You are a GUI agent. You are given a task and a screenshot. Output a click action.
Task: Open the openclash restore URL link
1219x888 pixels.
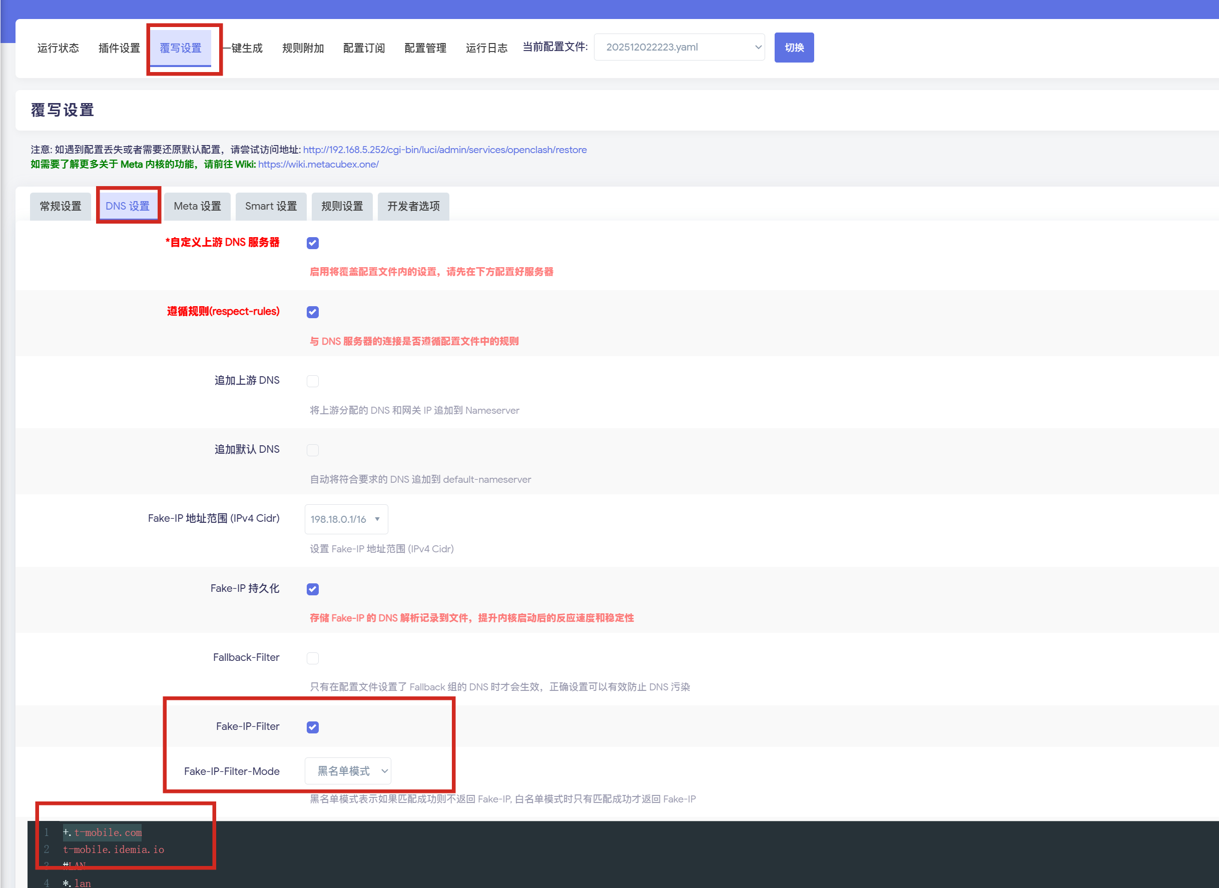pyautogui.click(x=445, y=150)
